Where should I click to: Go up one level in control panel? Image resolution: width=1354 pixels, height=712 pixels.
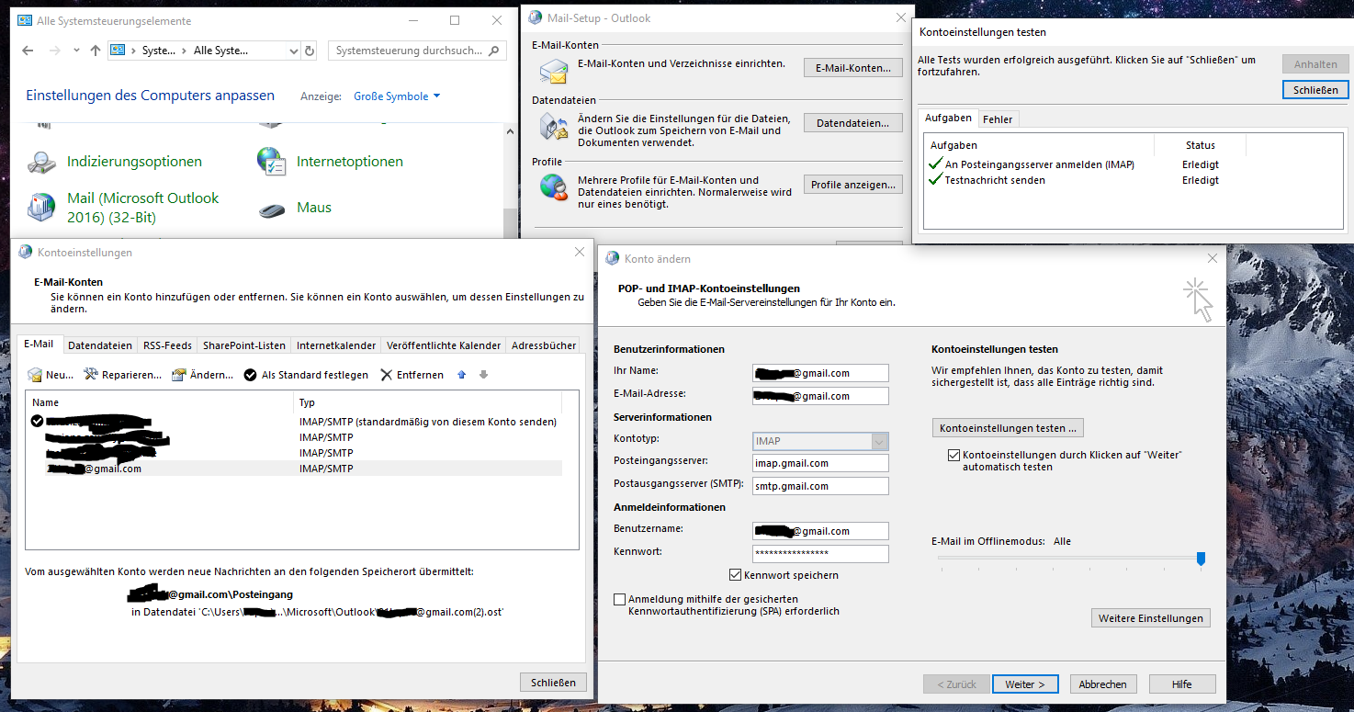[x=96, y=51]
